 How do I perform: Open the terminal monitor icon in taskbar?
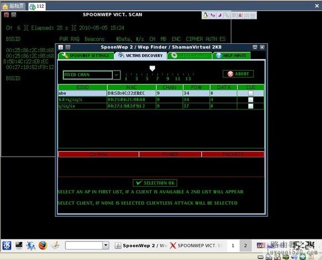click(x=19, y=246)
